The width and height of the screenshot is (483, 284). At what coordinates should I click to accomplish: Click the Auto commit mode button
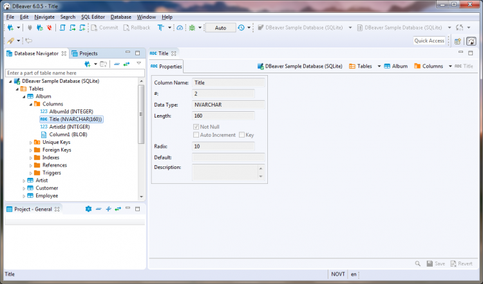pos(220,28)
